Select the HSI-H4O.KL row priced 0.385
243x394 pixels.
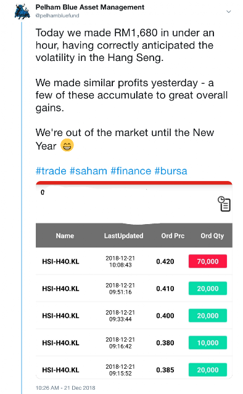pos(134,369)
